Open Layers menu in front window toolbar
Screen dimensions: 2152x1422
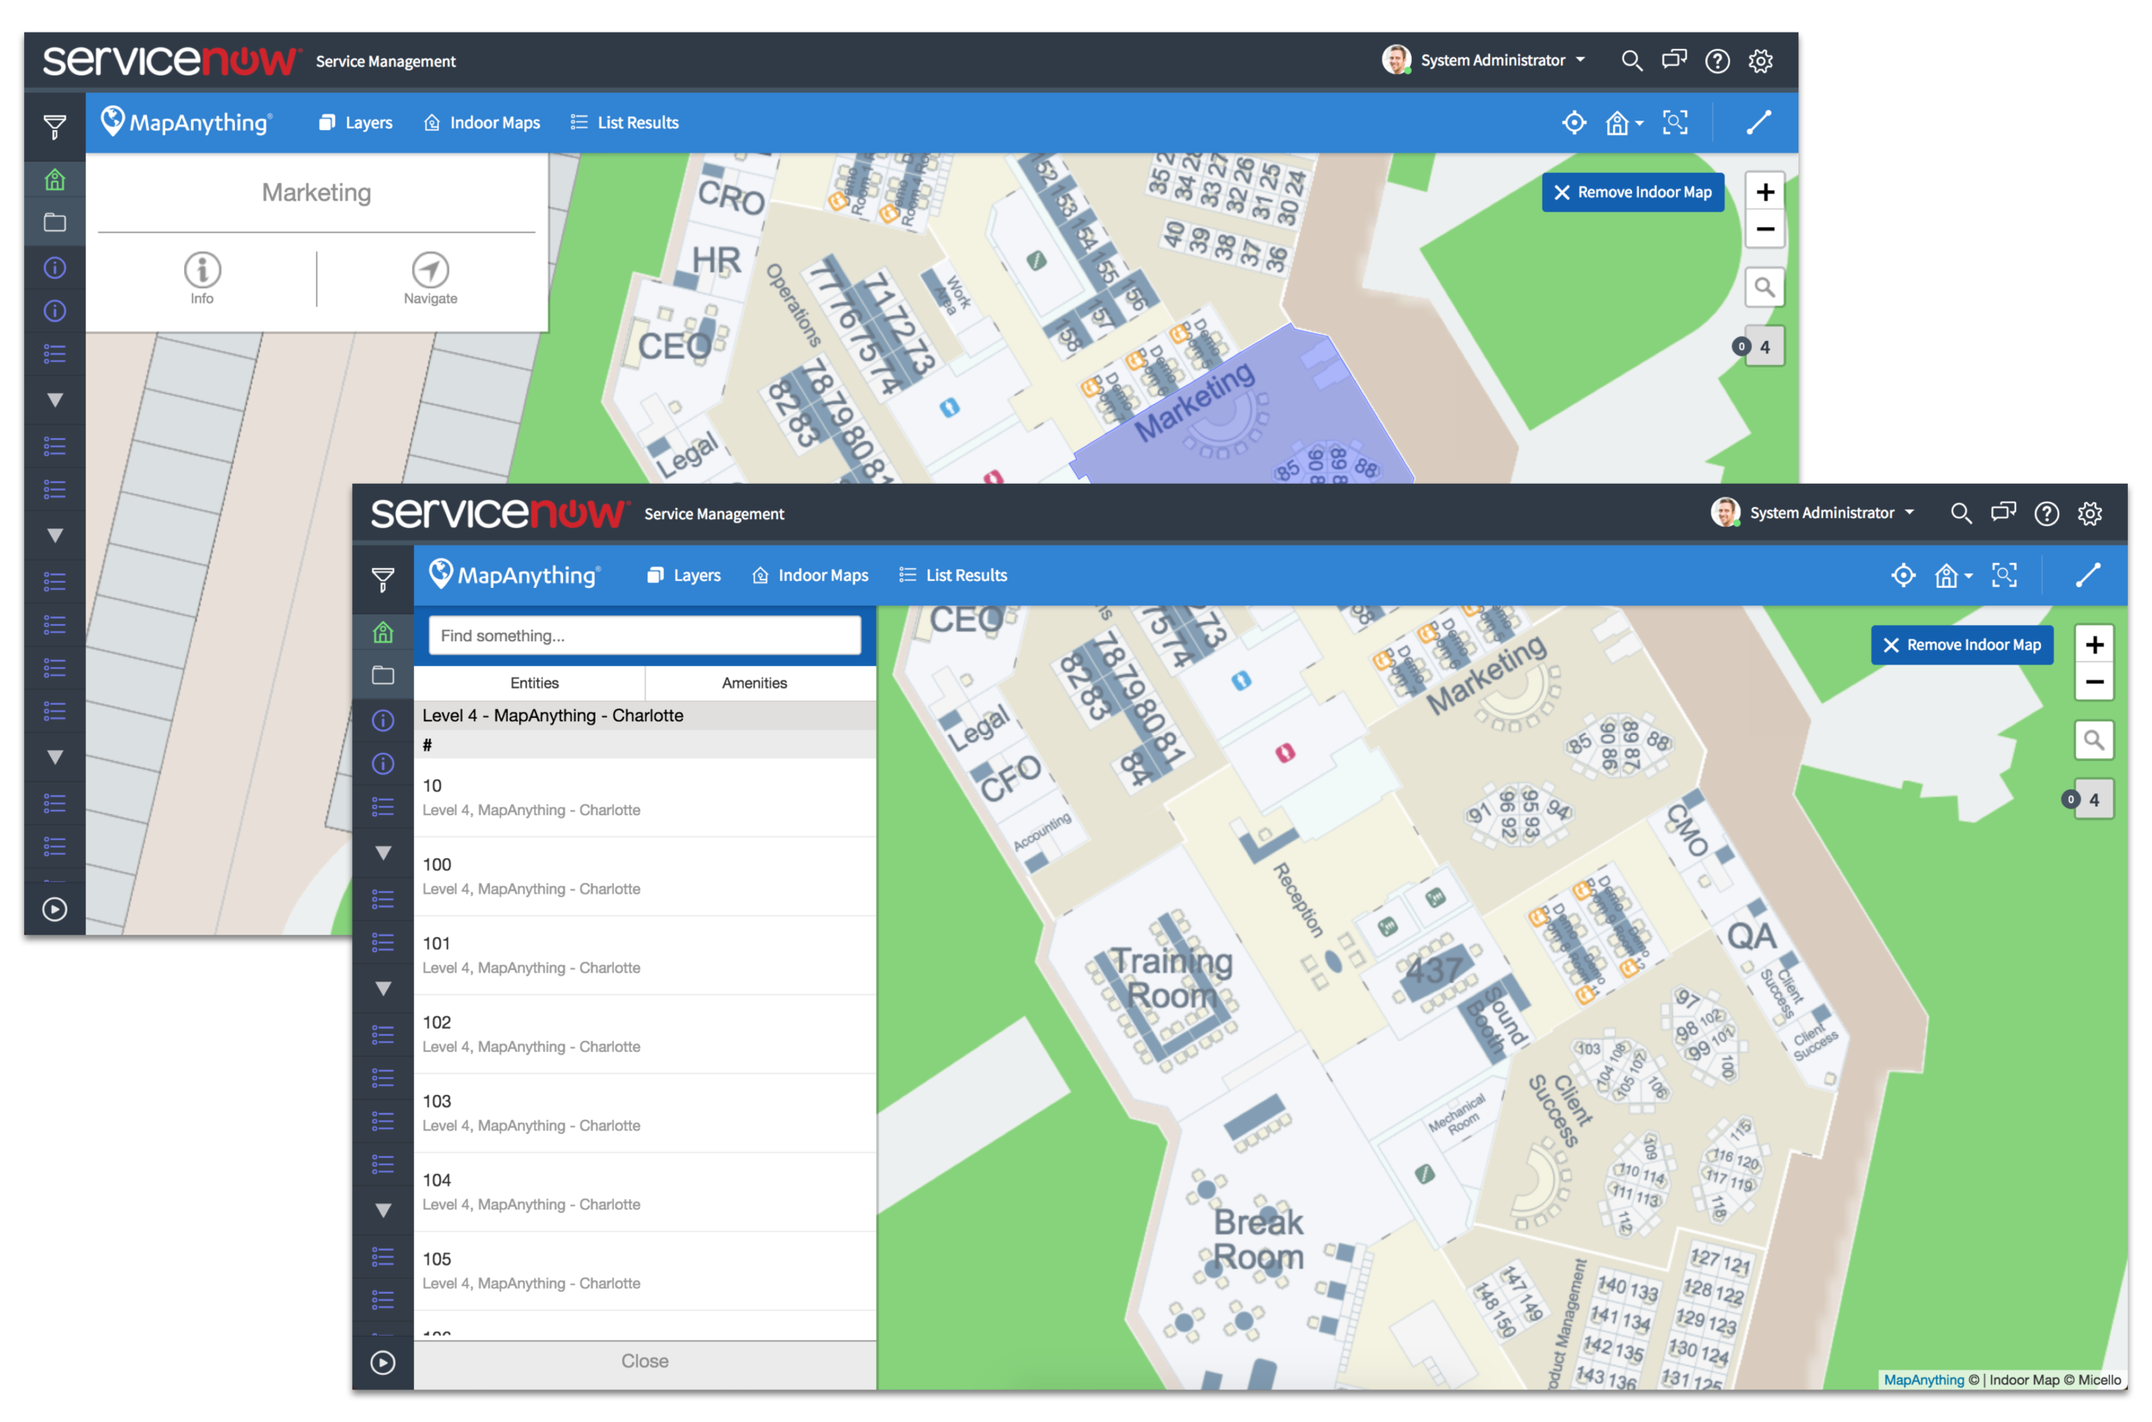[x=684, y=575]
